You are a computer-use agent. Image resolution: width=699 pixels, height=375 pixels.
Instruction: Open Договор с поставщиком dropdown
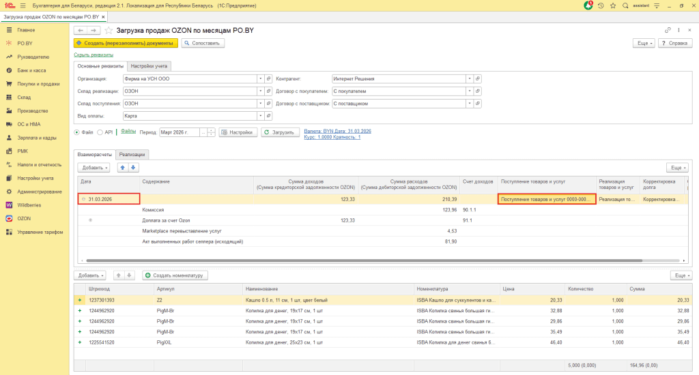point(470,104)
